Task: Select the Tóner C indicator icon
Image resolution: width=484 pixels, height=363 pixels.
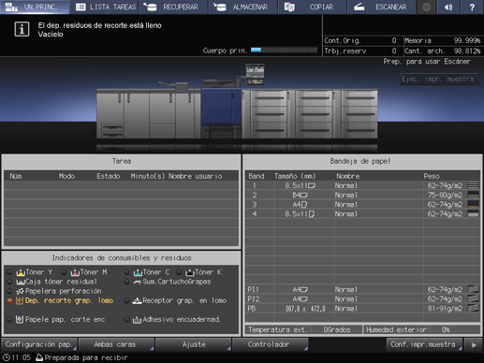Action: pos(138,272)
